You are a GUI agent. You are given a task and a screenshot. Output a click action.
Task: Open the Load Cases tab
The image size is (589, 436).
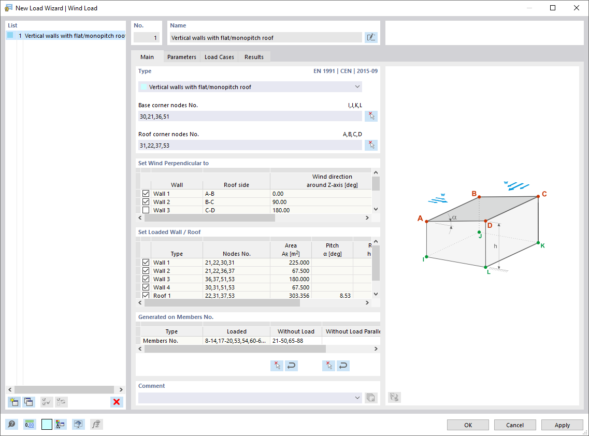[x=219, y=57]
